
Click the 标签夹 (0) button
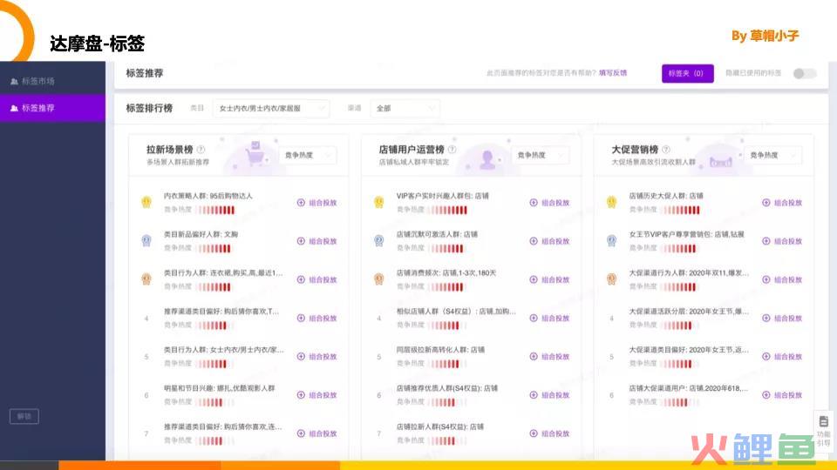(688, 73)
